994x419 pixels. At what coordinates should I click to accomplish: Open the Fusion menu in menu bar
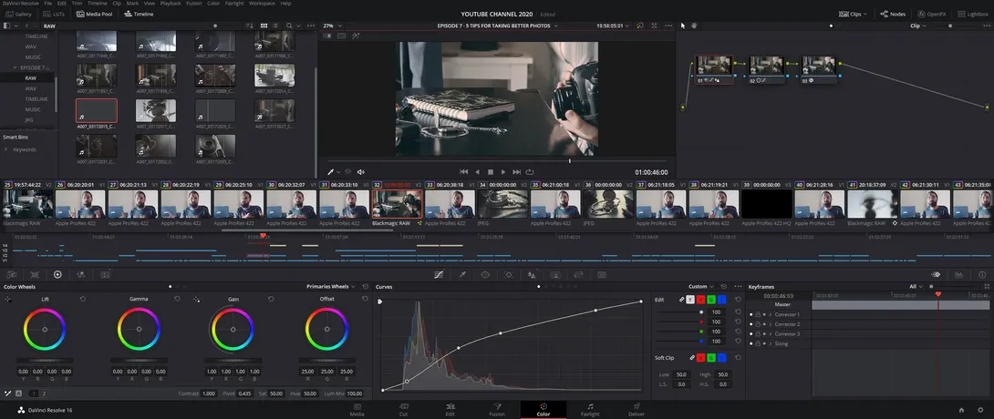coord(192,3)
